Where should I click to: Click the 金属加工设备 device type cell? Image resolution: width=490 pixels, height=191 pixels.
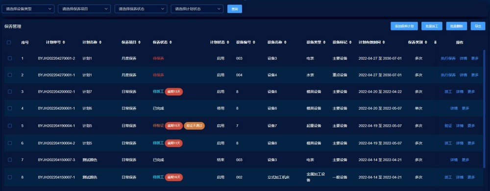(316, 177)
